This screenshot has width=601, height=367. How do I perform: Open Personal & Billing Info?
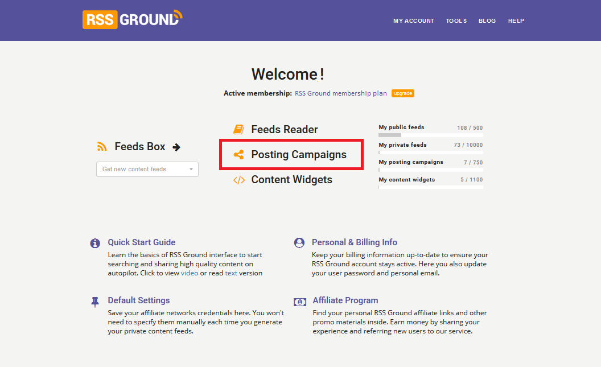pos(355,242)
